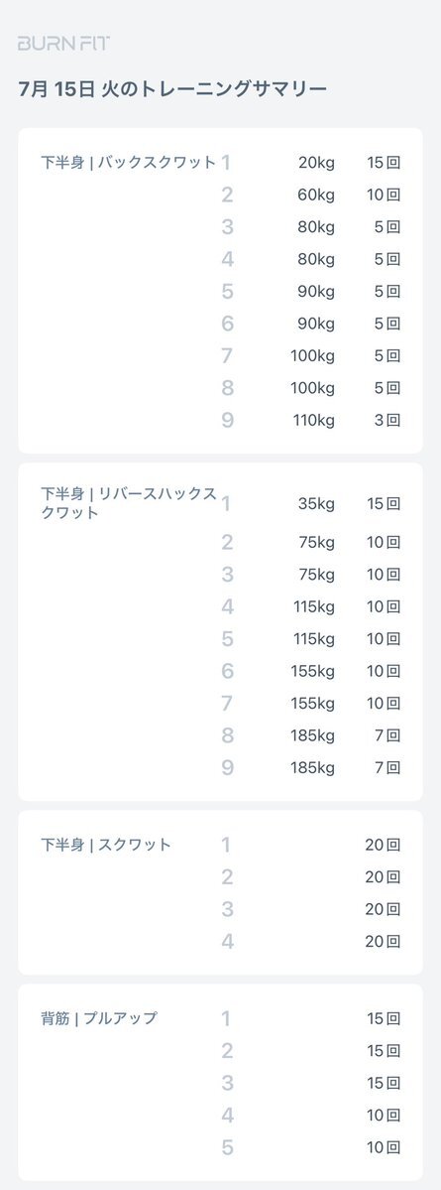This screenshot has width=441, height=1190.
Task: Select the 7回 reps in reverse hack squat set 9
Action: (x=387, y=767)
